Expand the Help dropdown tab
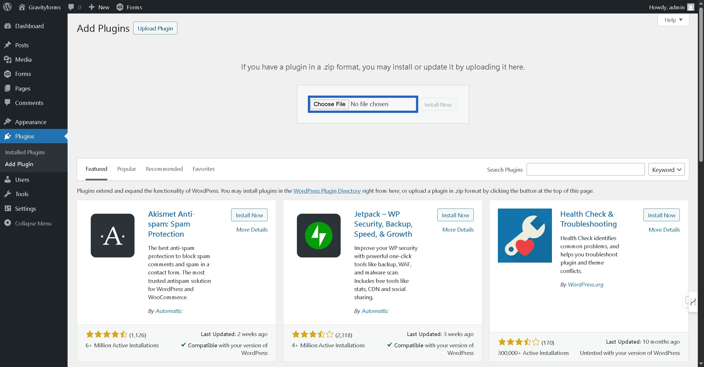This screenshot has height=367, width=704. pyautogui.click(x=673, y=20)
